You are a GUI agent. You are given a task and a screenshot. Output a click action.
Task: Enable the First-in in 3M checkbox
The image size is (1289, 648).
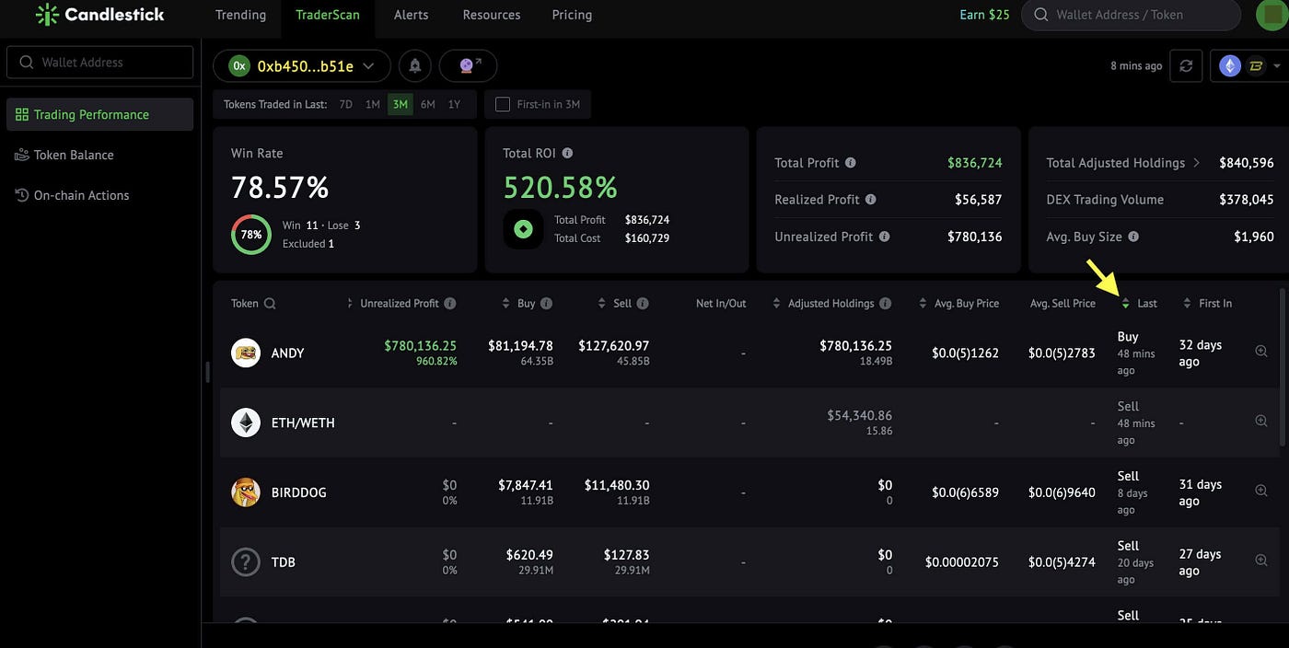point(503,105)
